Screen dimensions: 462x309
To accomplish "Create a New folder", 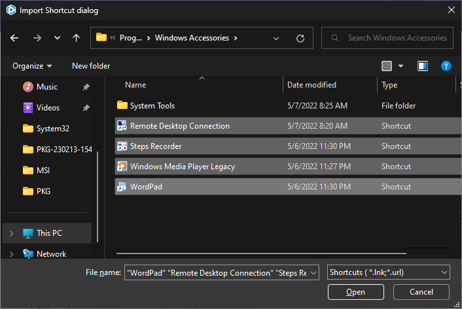I will tap(91, 66).
